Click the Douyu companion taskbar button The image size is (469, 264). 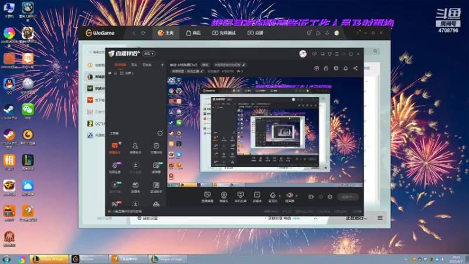tap(128, 259)
